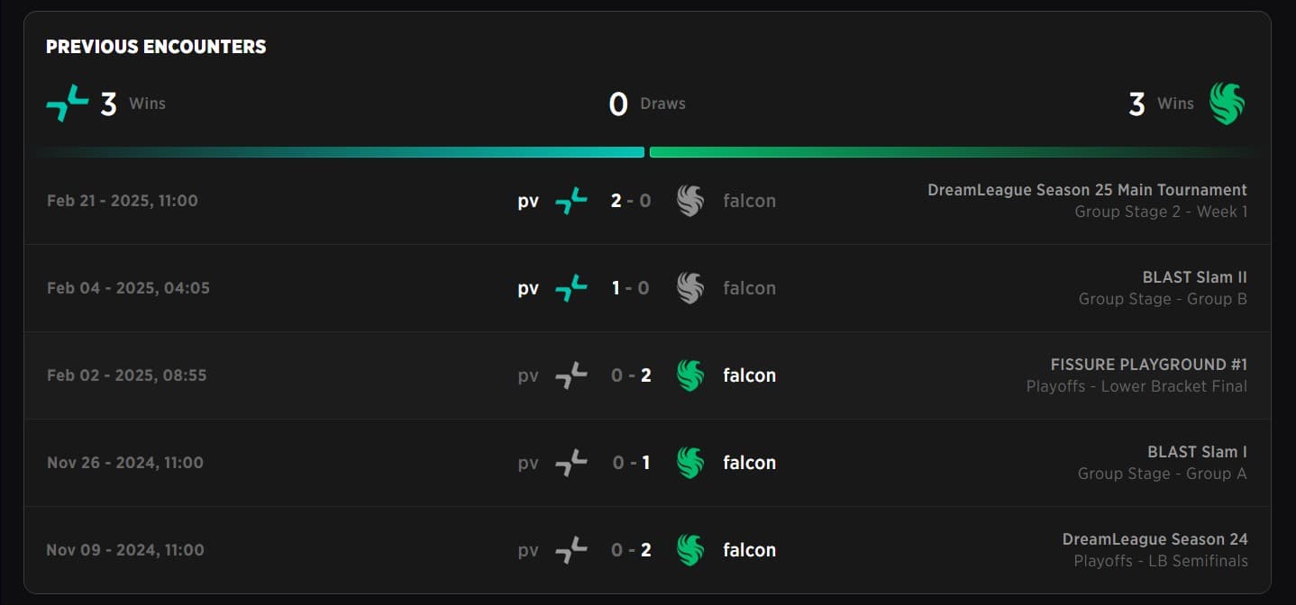Click the green falcon icon in the Feb 02 row
Image resolution: width=1296 pixels, height=605 pixels.
point(689,375)
